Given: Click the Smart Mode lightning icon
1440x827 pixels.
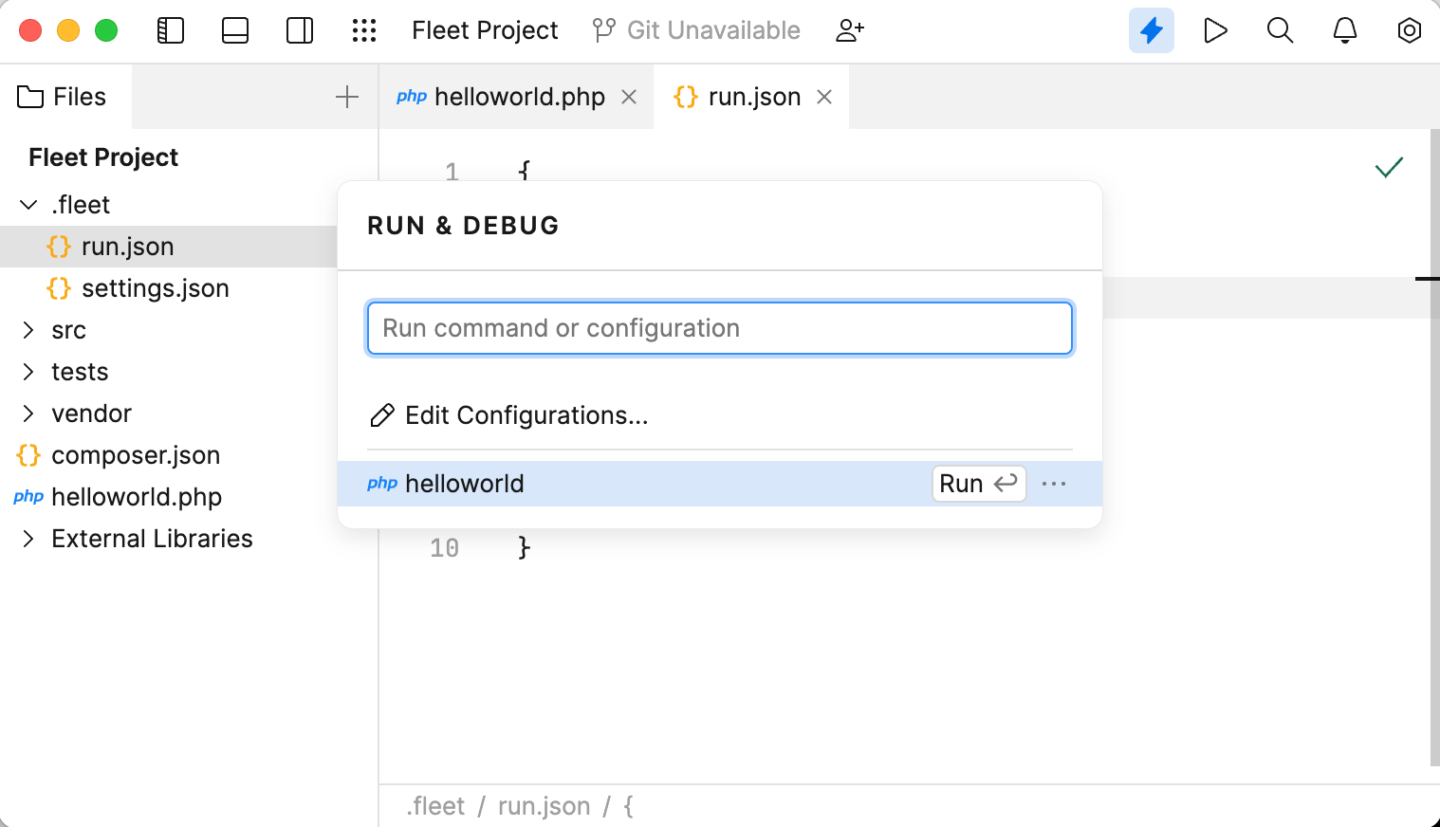Looking at the screenshot, I should 1151,30.
